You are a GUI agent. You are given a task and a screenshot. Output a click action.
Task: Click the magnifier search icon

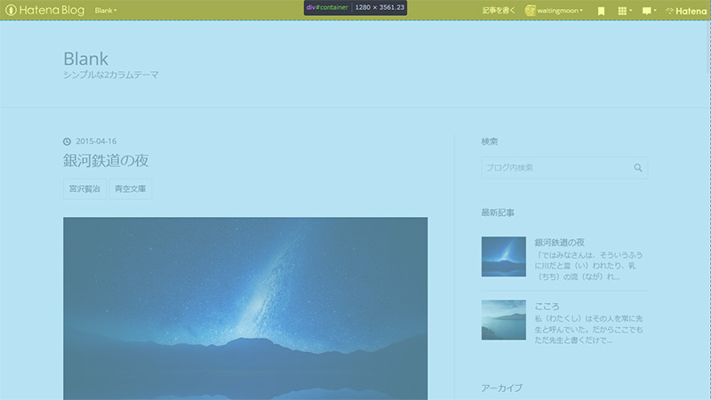[x=638, y=168]
